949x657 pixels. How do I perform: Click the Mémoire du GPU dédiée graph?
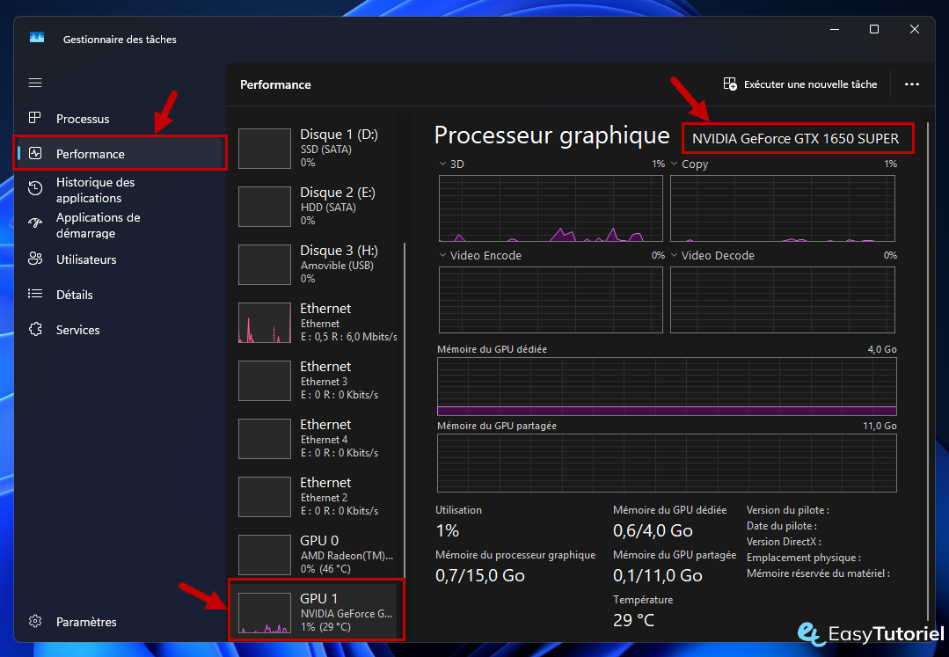click(x=667, y=386)
